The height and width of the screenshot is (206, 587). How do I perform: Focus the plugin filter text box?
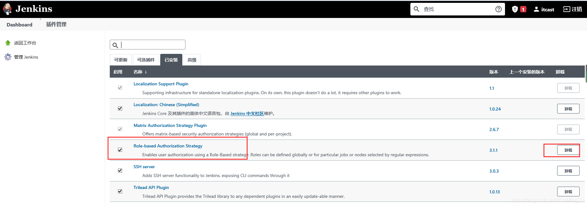148,45
